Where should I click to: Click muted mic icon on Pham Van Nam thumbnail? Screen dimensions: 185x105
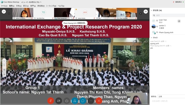[136, 18]
